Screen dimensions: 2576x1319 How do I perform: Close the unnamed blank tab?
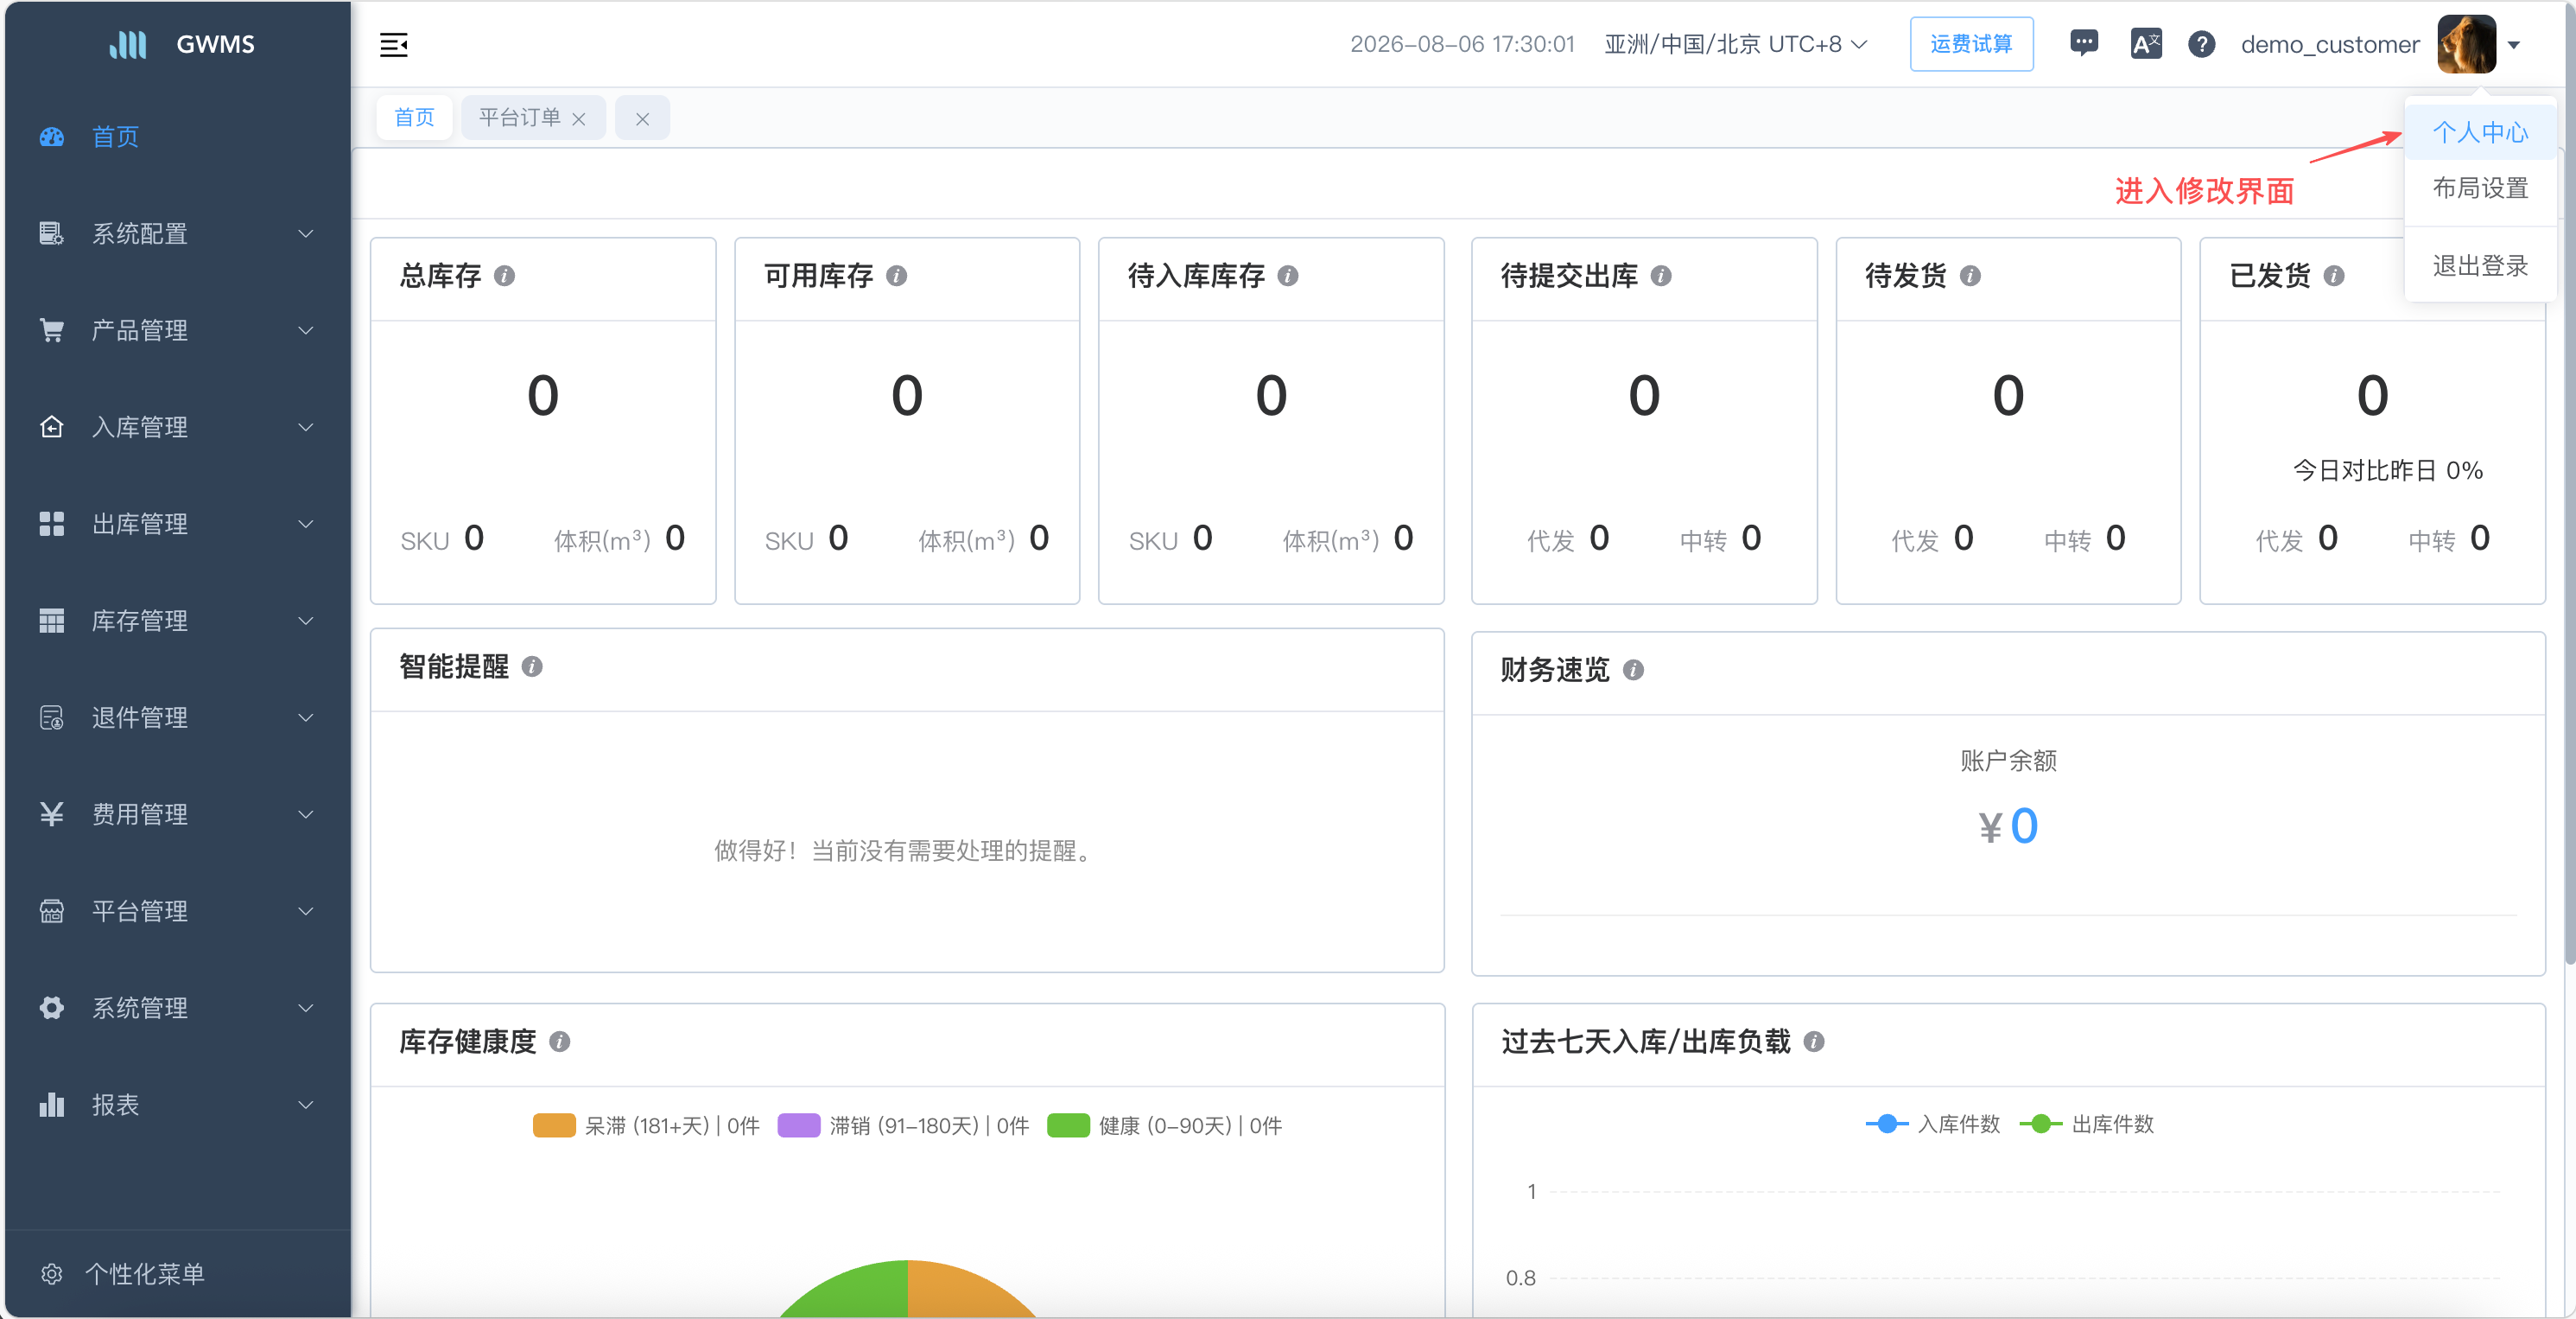coord(642,119)
